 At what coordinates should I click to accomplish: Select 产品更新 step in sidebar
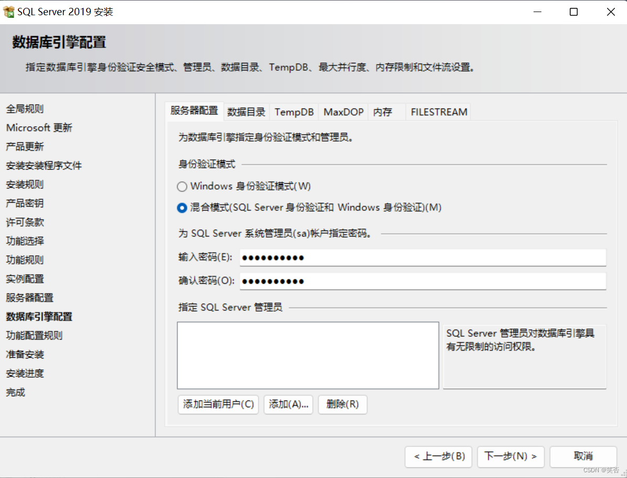pyautogui.click(x=25, y=147)
